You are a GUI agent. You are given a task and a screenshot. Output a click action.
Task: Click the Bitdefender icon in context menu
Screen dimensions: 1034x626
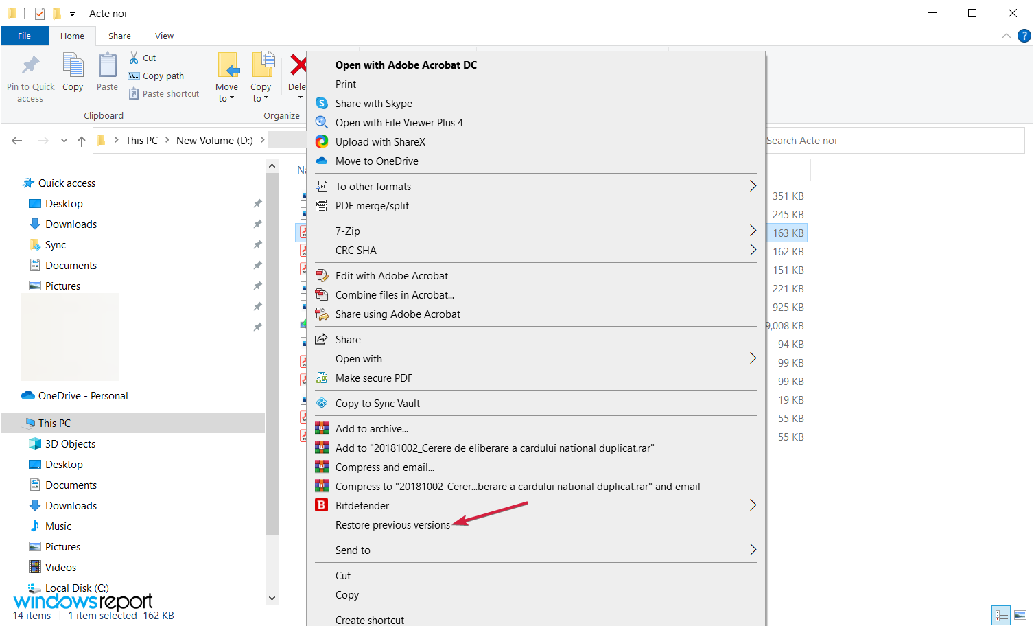pyautogui.click(x=322, y=506)
